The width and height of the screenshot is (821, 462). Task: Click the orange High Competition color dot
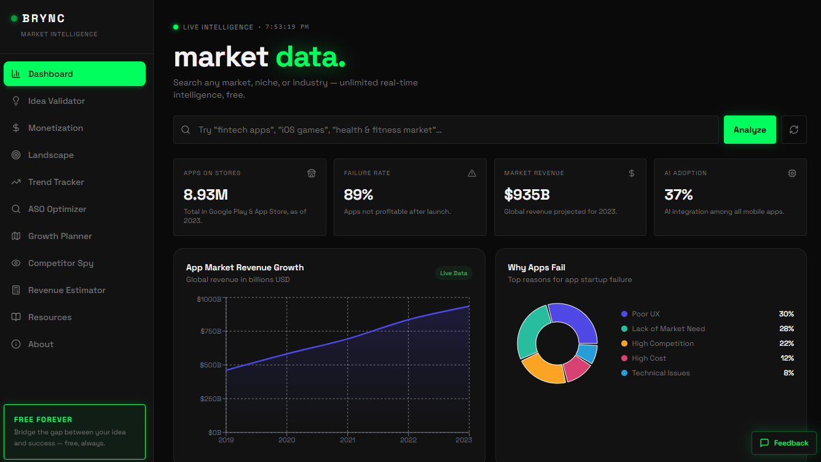click(625, 343)
